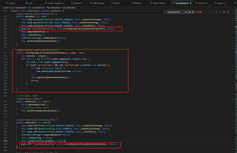
Task: Click 'resetDynamicAtlasUpdateRenderData' method name on line 332
Action: pyautogui.click(x=45, y=53)
